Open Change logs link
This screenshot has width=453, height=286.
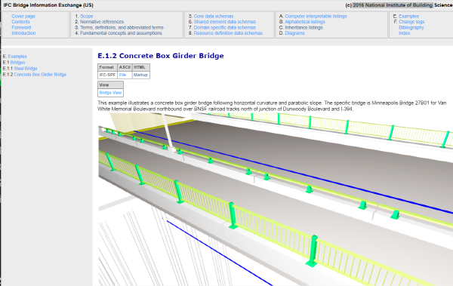click(x=411, y=22)
